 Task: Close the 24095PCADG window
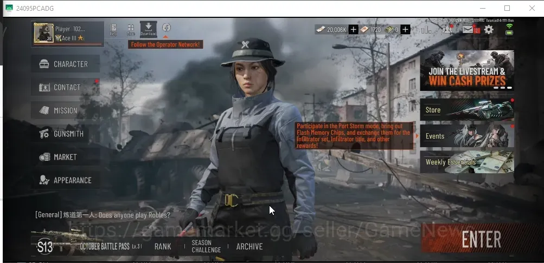[532, 8]
